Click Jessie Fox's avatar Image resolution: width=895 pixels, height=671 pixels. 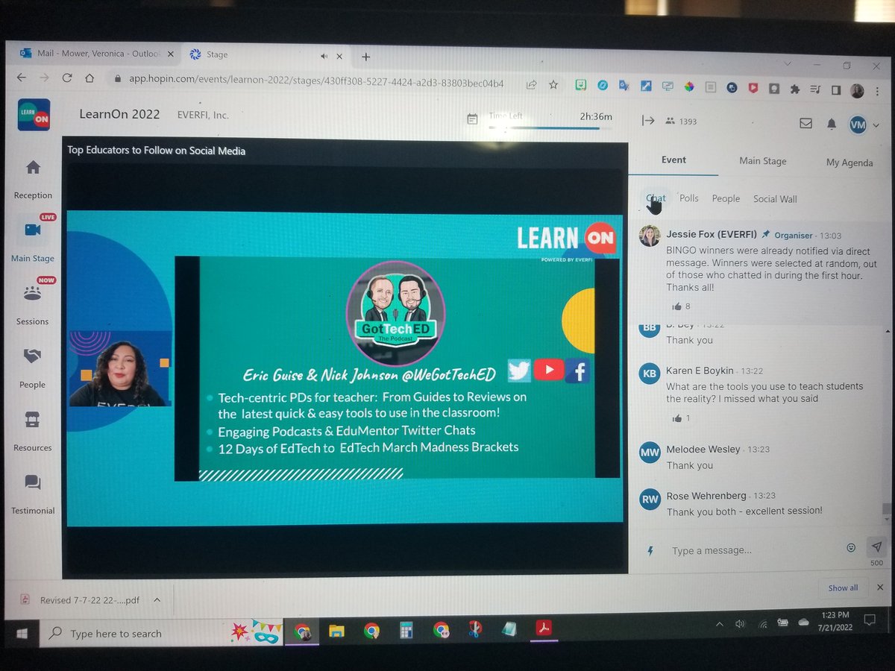pyautogui.click(x=650, y=236)
